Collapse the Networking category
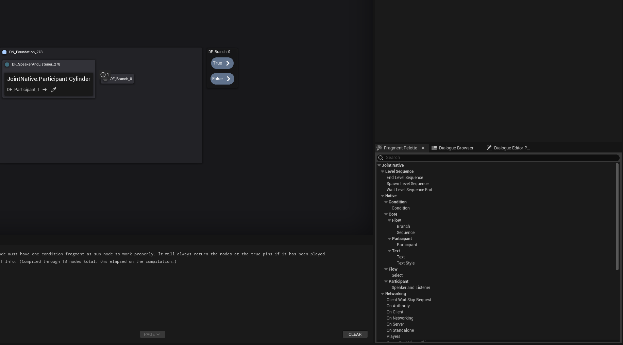Image resolution: width=623 pixels, height=345 pixels. (x=383, y=294)
